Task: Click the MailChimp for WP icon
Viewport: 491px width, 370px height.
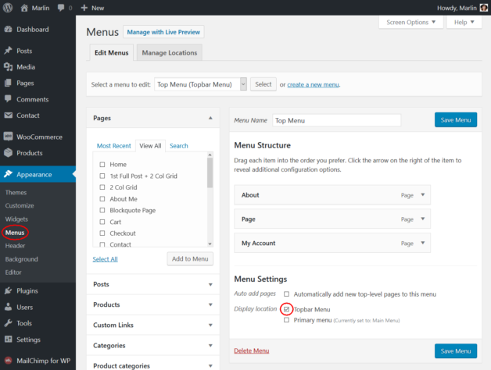Action: 8,361
